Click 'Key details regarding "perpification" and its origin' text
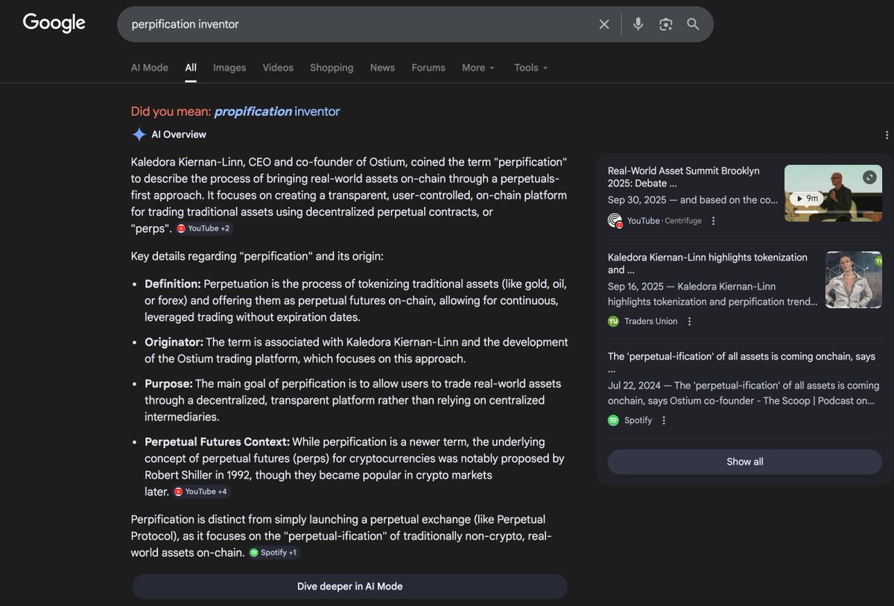Viewport: 894px width, 606px height. pos(257,257)
